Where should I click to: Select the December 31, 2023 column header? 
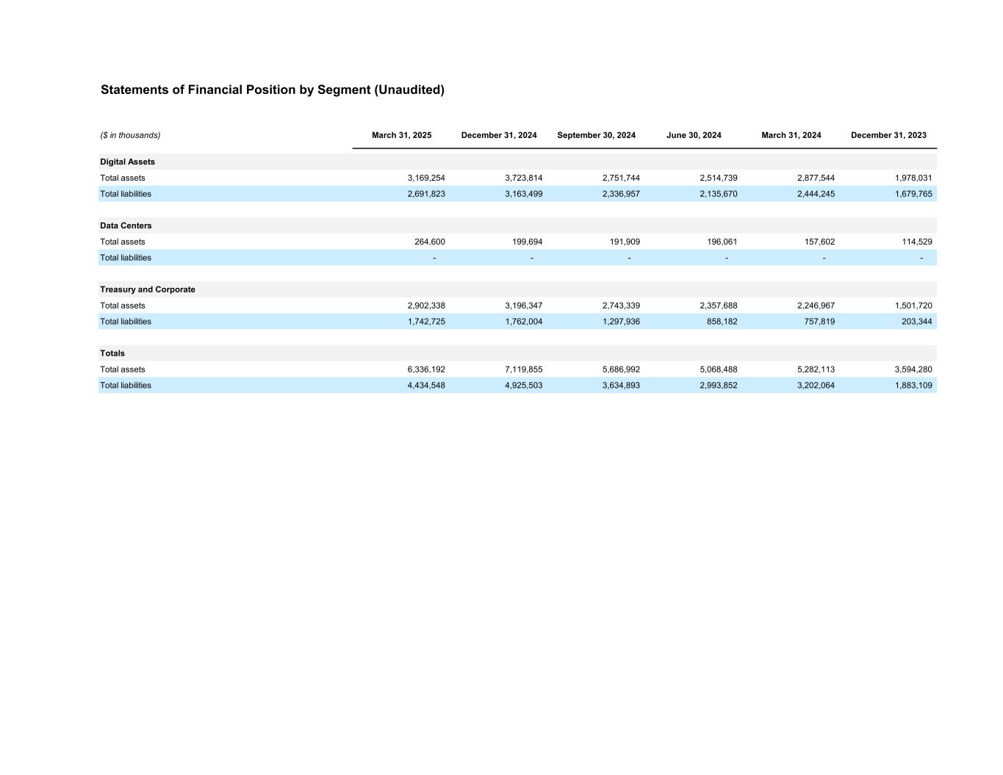[888, 135]
